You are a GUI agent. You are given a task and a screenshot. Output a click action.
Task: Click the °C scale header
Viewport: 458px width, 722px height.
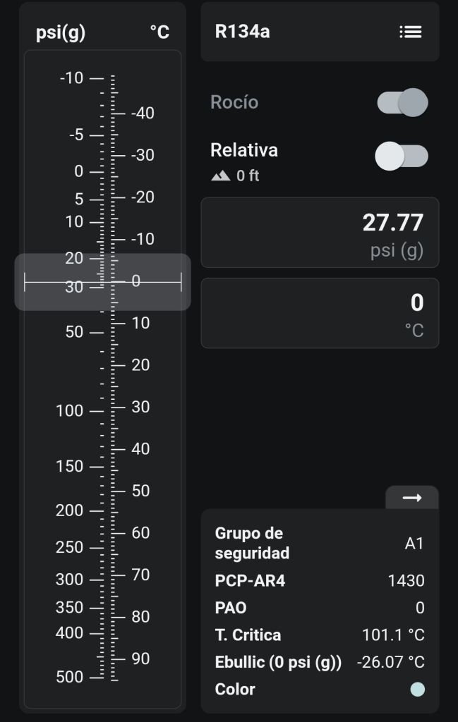pyautogui.click(x=159, y=32)
